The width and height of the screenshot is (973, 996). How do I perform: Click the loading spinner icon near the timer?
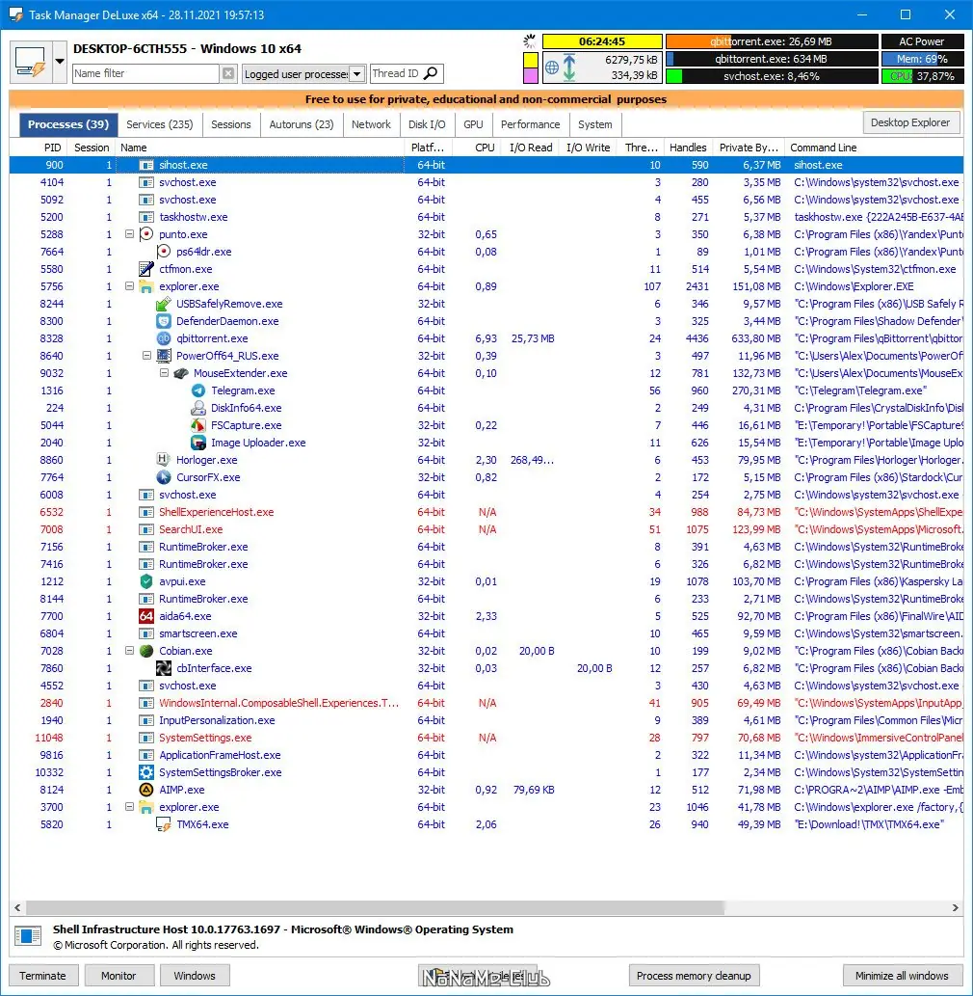point(529,41)
